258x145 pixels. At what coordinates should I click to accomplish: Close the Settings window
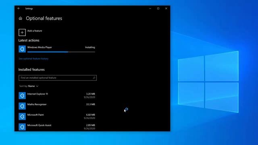coord(166,8)
